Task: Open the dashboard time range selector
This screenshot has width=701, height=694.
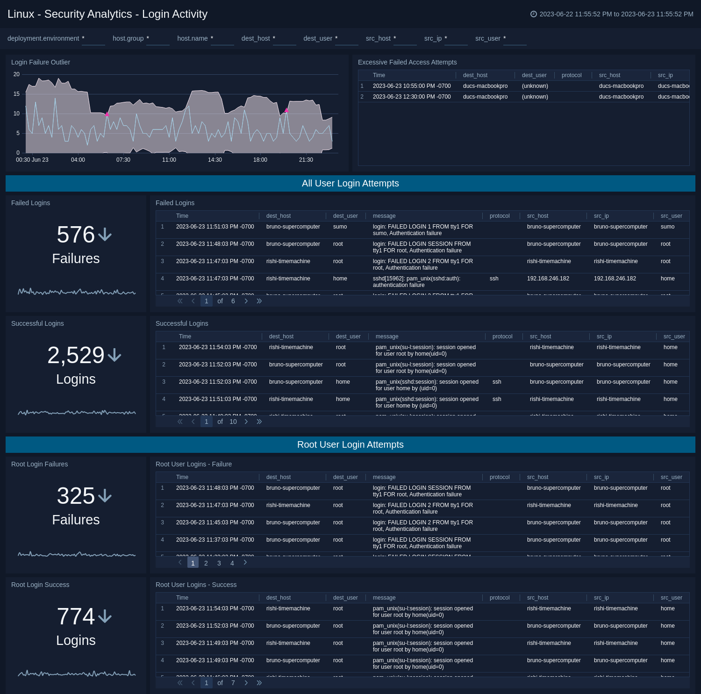Action: coord(612,14)
